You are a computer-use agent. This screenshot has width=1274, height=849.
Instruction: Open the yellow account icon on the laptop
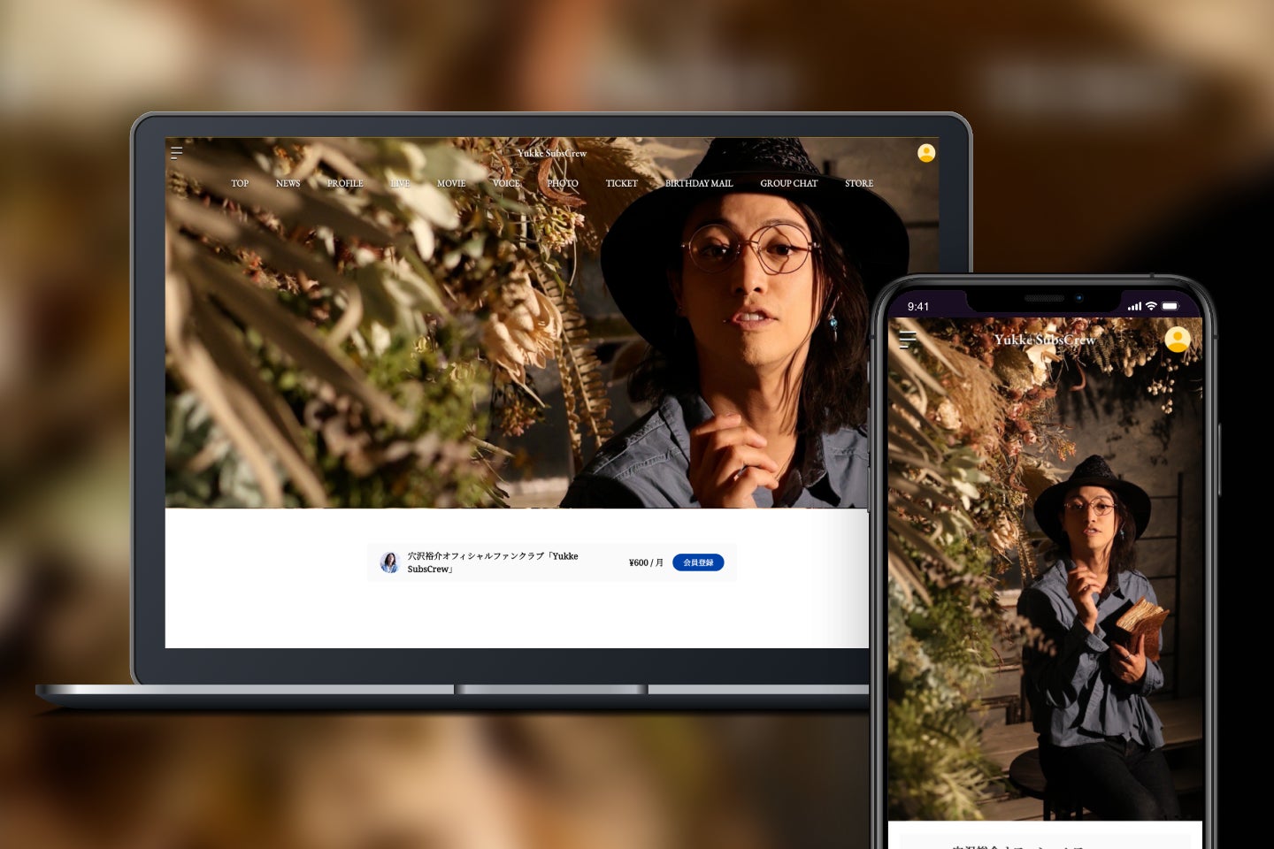pyautogui.click(x=926, y=153)
